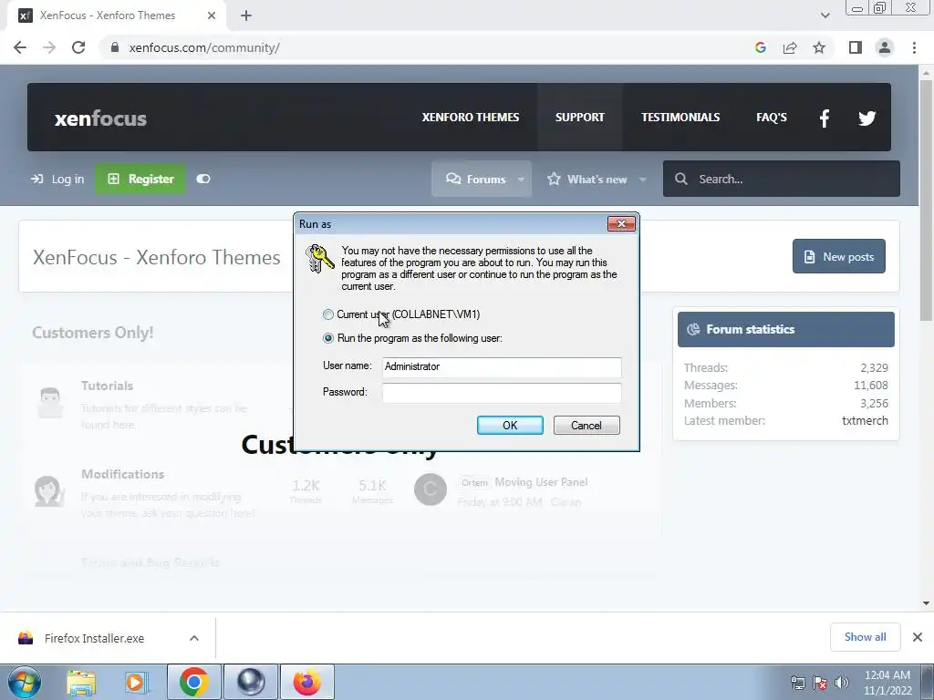This screenshot has height=700, width=934.
Task: Click the forum Search box
Action: click(782, 179)
